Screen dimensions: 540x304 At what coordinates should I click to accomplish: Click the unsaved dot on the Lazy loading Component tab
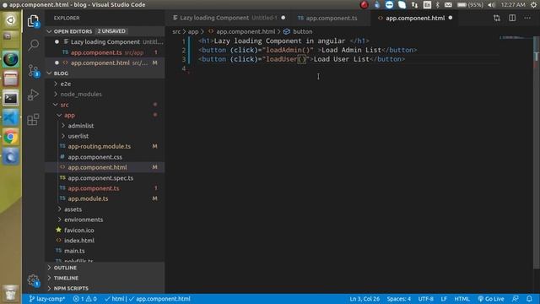coord(283,18)
